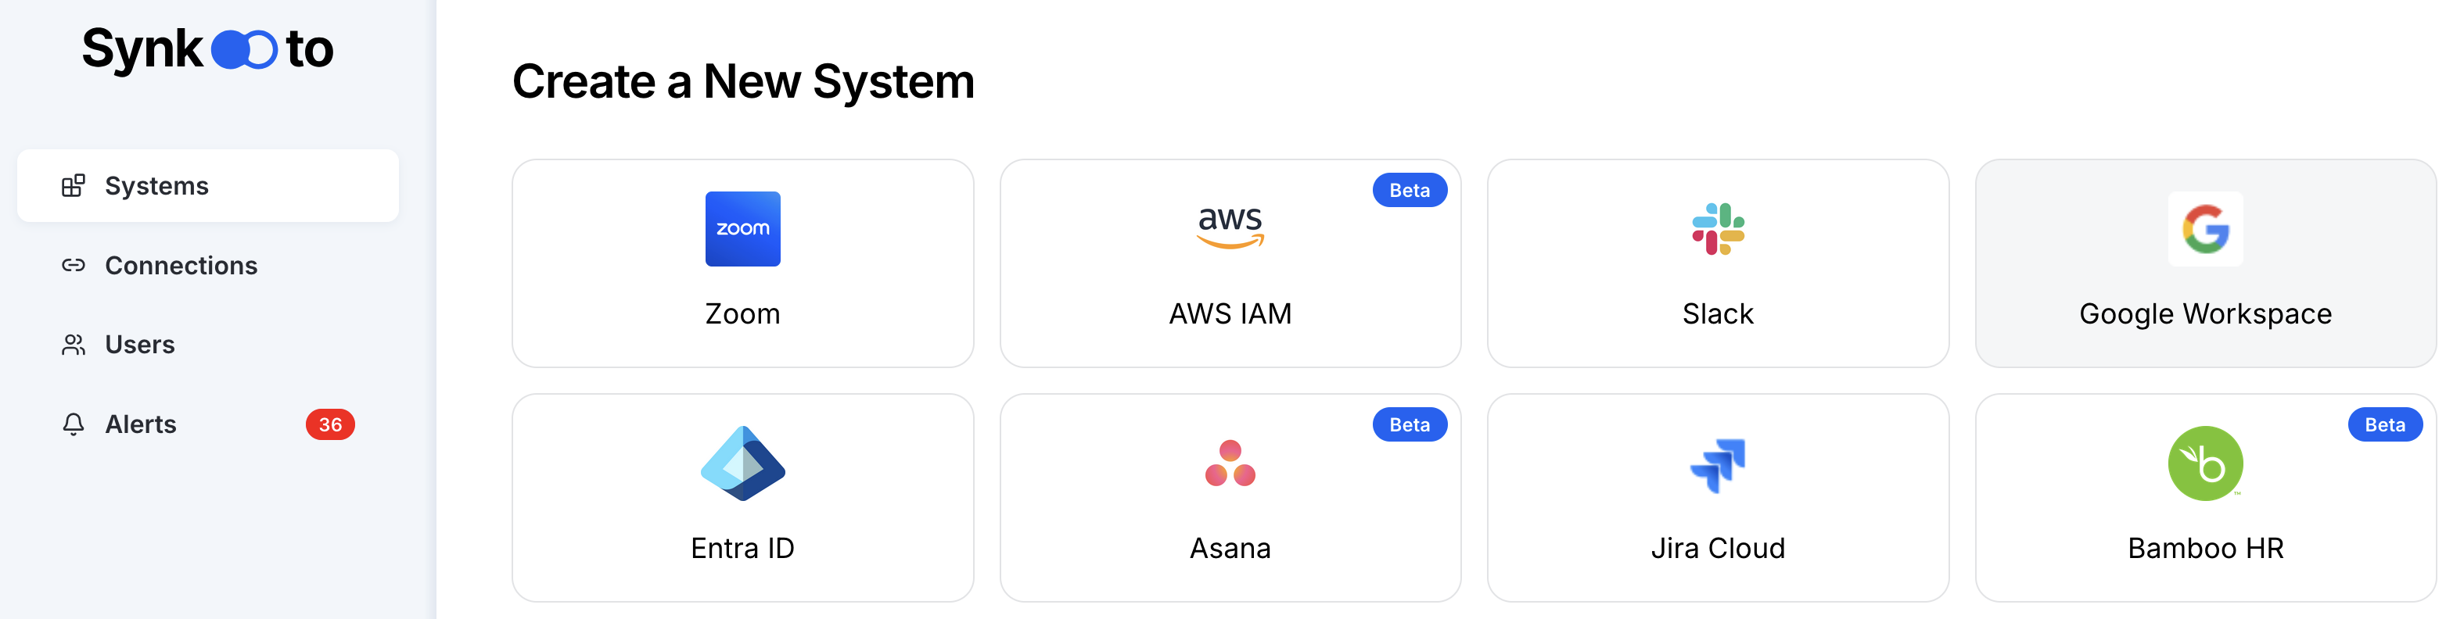Click the Bamboo HR green logo

click(x=2205, y=463)
